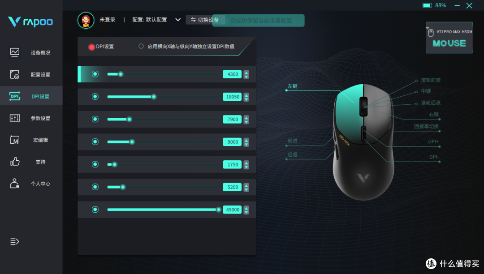This screenshot has width=484, height=274.
Task: Open the 支持 thumbs-up support icon
Action: point(14,162)
